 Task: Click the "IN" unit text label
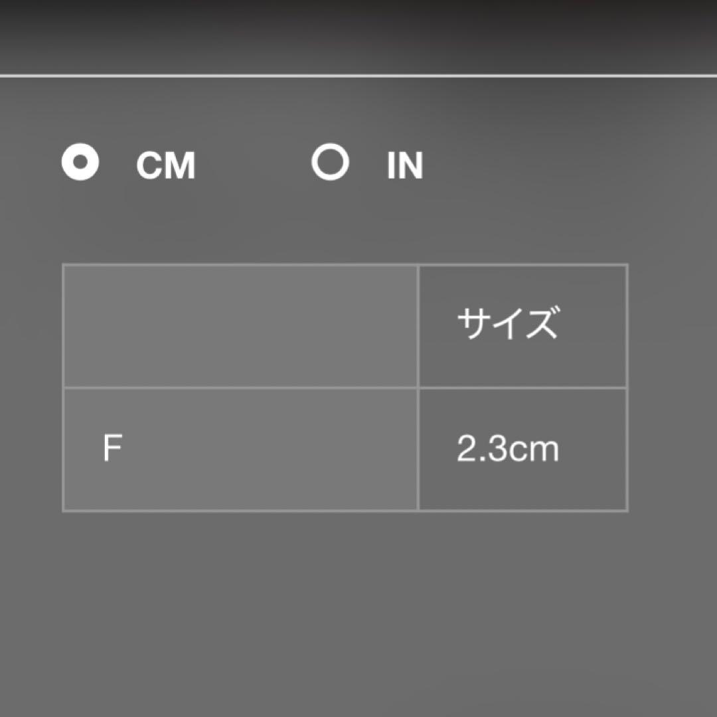pyautogui.click(x=405, y=165)
